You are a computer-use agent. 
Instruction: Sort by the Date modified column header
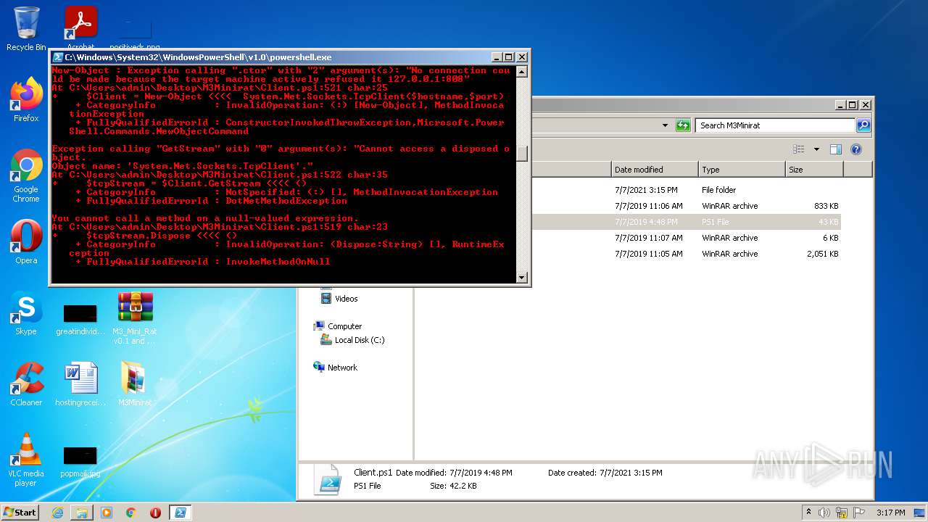655,170
